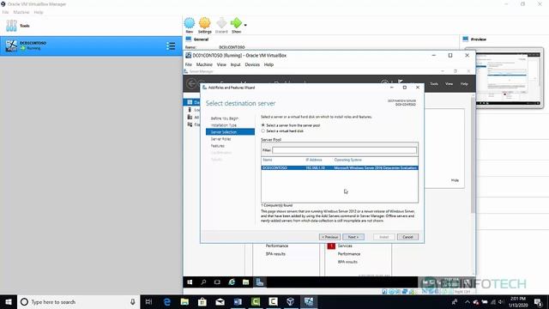
Task: Open View menu in Server Manager
Action: click(449, 84)
